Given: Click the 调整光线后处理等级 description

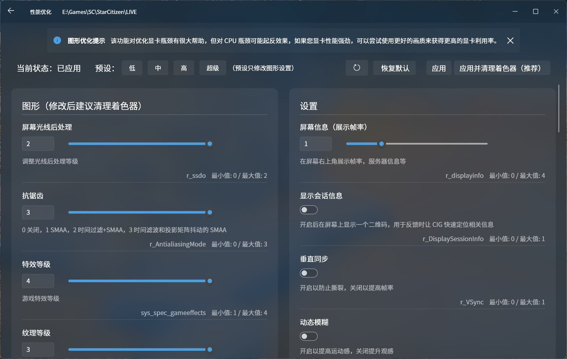Looking at the screenshot, I should click(x=50, y=161).
